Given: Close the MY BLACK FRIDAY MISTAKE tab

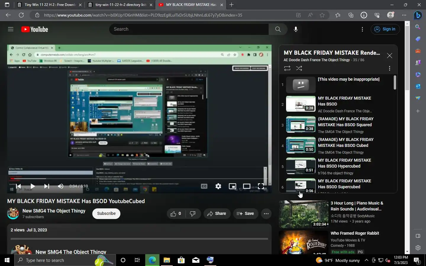Looking at the screenshot, I should [x=222, y=5].
